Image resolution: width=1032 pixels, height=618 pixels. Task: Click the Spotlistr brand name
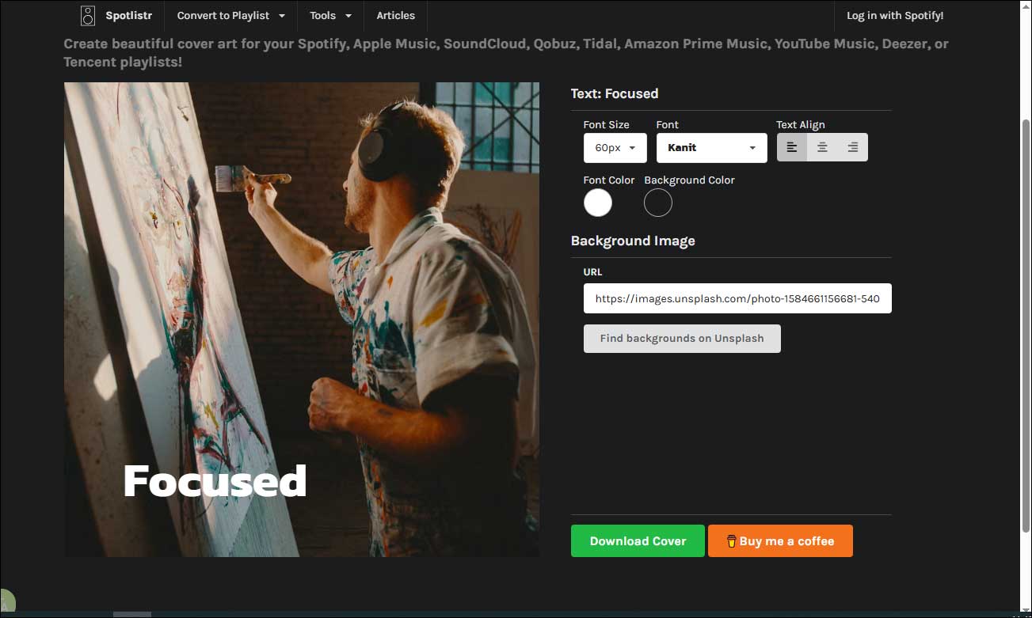point(128,16)
